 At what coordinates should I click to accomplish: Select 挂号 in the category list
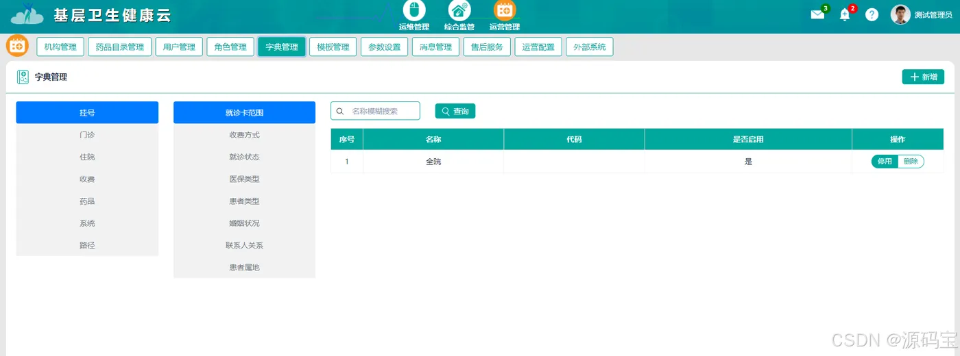click(x=87, y=112)
